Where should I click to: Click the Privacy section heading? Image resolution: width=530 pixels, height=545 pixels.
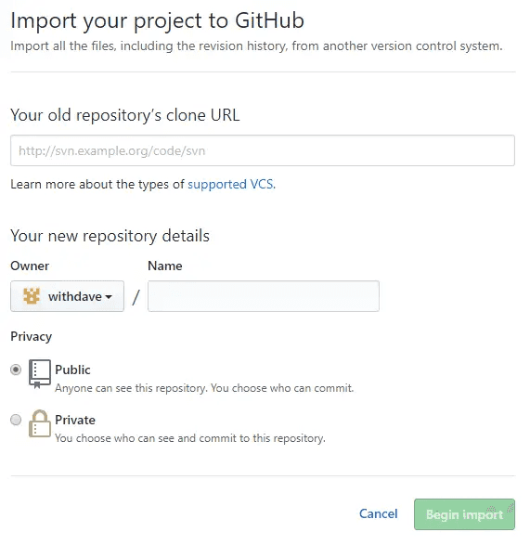(x=32, y=336)
